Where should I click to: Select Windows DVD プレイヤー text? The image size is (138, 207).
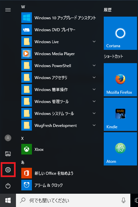pyautogui.click(x=55, y=30)
